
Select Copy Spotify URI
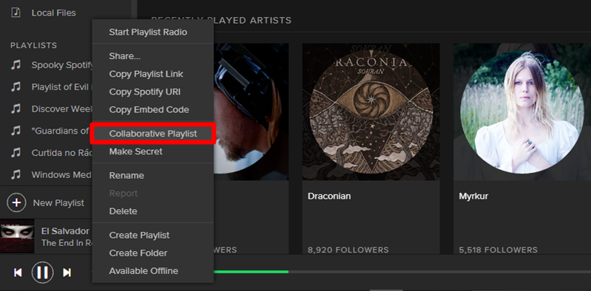click(x=144, y=92)
